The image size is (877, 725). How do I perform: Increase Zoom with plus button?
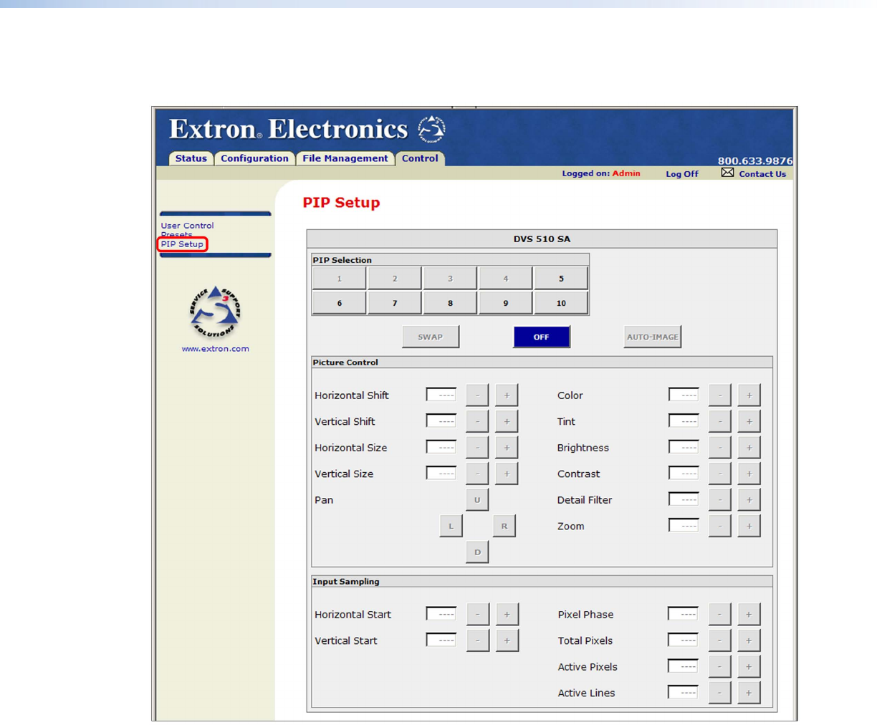pos(749,526)
